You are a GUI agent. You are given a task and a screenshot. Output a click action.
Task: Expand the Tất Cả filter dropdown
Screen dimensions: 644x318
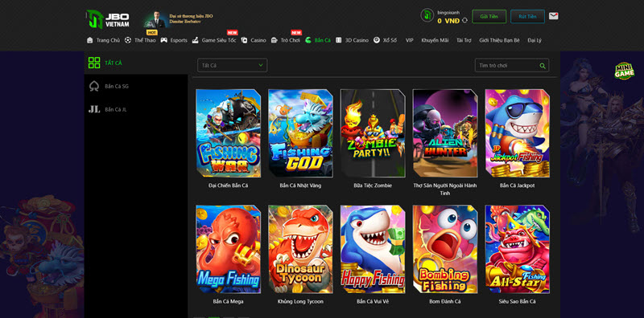[232, 65]
